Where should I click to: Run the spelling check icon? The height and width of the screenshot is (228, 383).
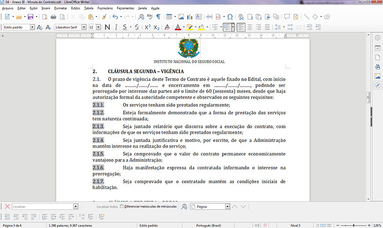[150, 17]
